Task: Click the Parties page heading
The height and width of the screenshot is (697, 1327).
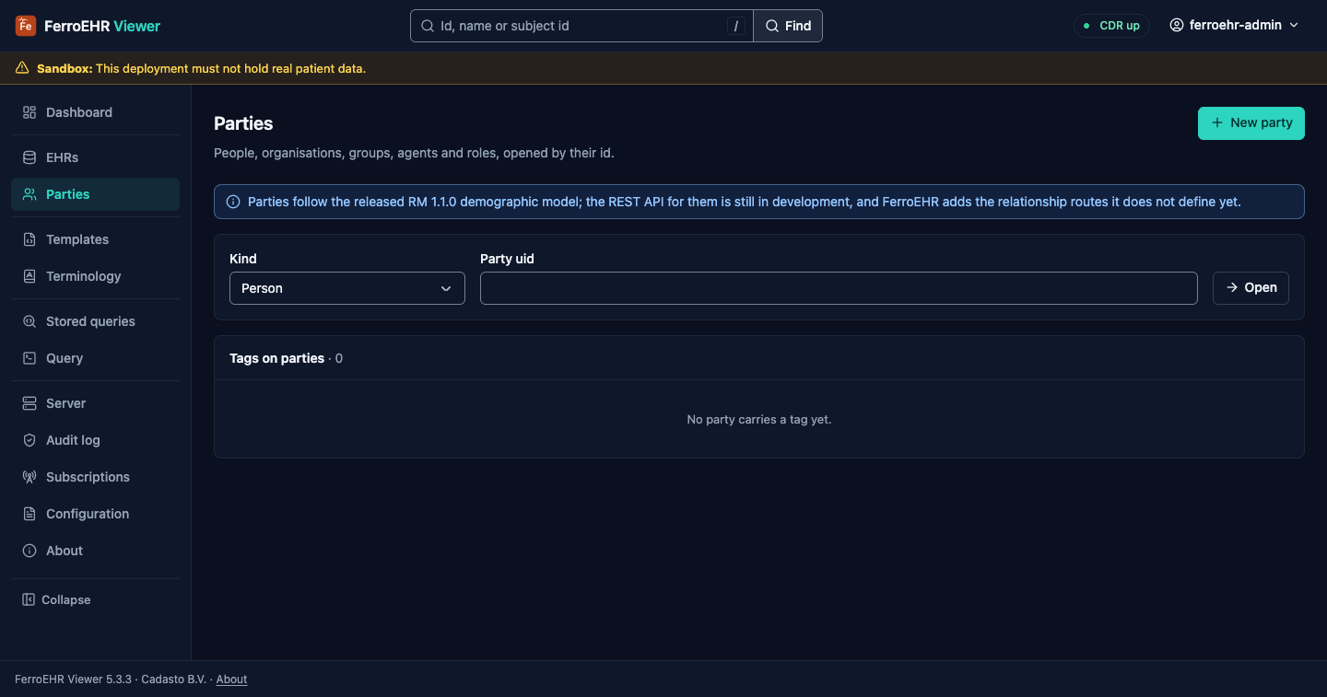Action: tap(243, 123)
